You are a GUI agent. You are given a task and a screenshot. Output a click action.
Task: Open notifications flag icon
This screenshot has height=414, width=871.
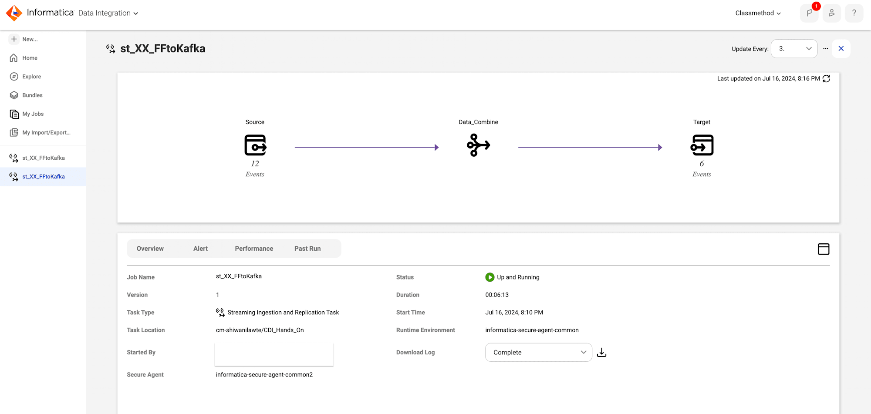coord(809,13)
